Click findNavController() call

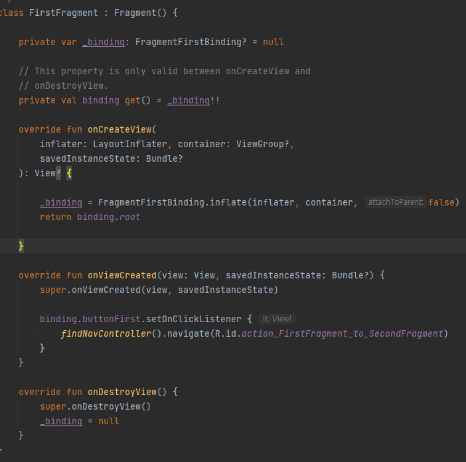tap(111, 334)
